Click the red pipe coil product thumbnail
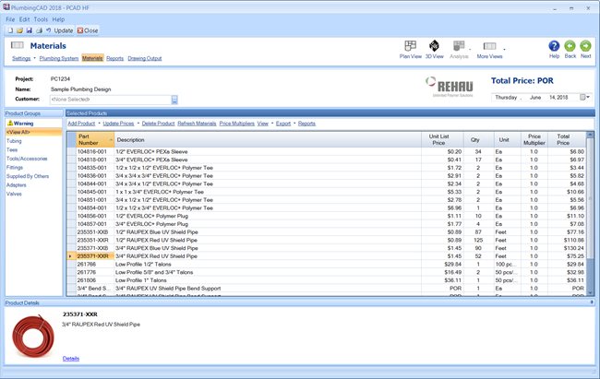 [x=33, y=336]
